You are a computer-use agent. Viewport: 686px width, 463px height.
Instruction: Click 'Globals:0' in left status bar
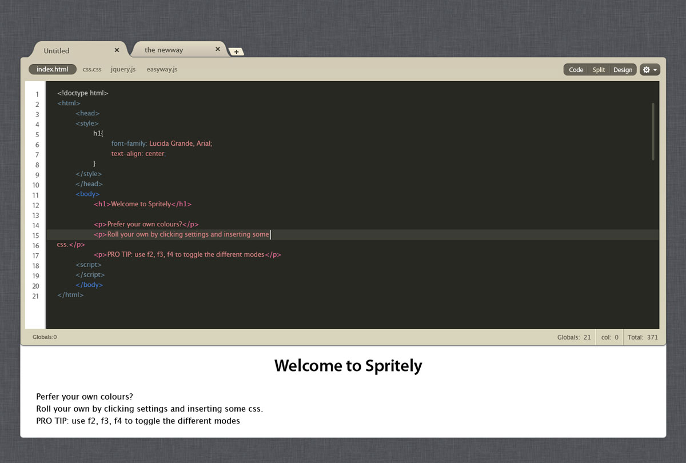click(x=45, y=337)
